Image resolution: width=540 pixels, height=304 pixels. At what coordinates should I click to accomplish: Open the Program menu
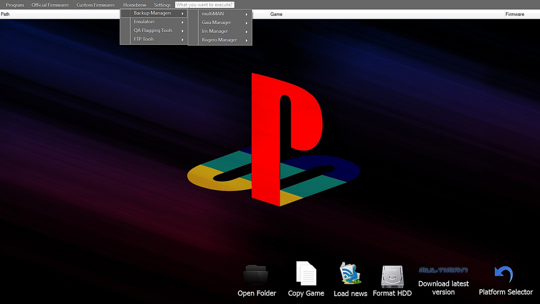(15, 5)
